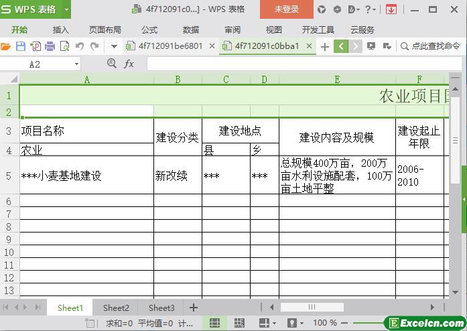Click the horizontal scrollbar thumb
Image resolution: width=467 pixels, height=331 pixels.
[312, 307]
